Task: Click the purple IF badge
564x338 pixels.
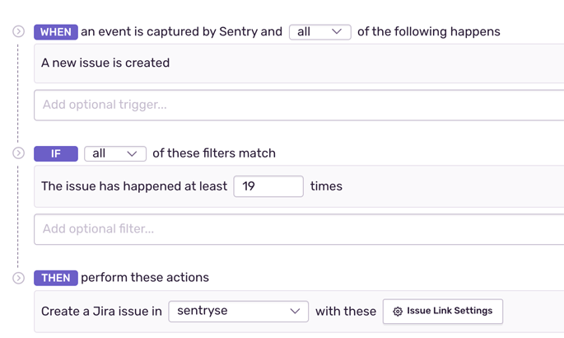Action: tap(55, 154)
